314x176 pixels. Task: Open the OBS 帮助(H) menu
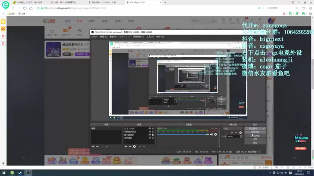click(160, 37)
